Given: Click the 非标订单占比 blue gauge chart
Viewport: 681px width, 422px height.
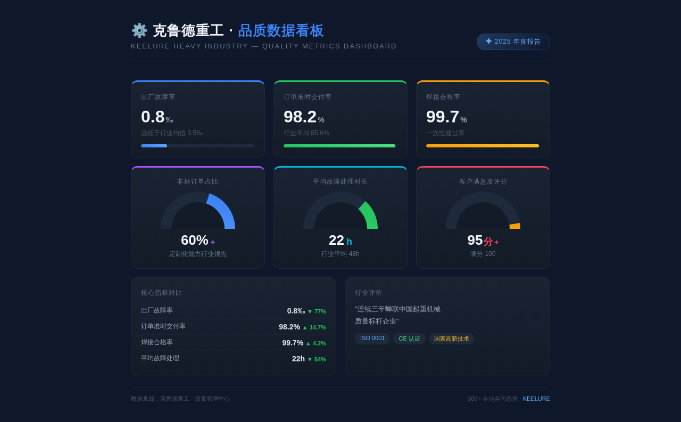Looking at the screenshot, I should click(x=198, y=210).
